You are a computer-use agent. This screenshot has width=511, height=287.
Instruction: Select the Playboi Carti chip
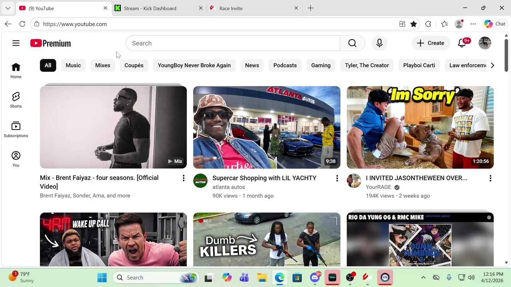419,65
